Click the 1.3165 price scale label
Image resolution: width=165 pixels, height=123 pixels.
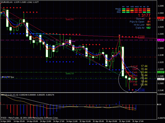(161, 83)
